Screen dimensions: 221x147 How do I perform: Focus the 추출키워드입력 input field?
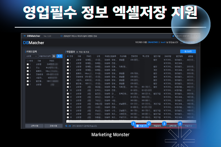[x=45, y=56]
